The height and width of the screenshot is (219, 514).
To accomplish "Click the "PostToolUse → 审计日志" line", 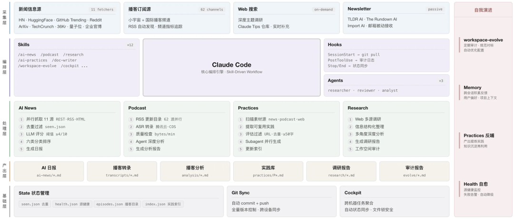I will [351, 60].
